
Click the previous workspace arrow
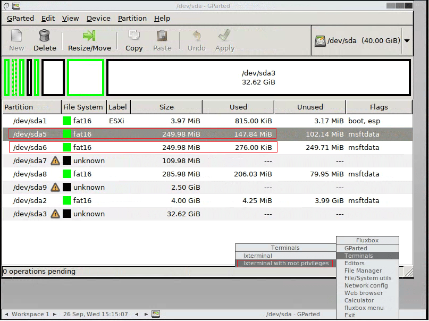click(x=6, y=314)
